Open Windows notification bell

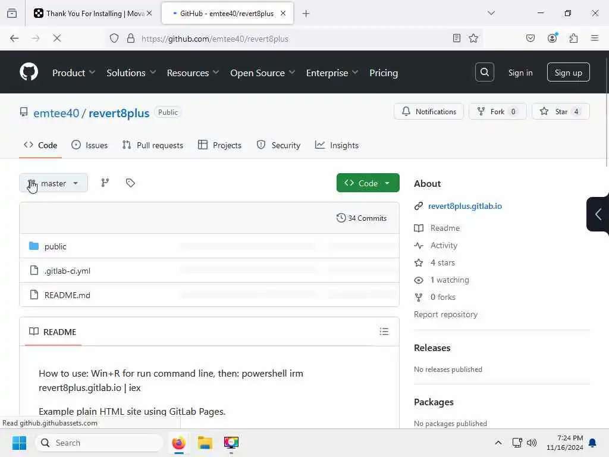point(592,443)
